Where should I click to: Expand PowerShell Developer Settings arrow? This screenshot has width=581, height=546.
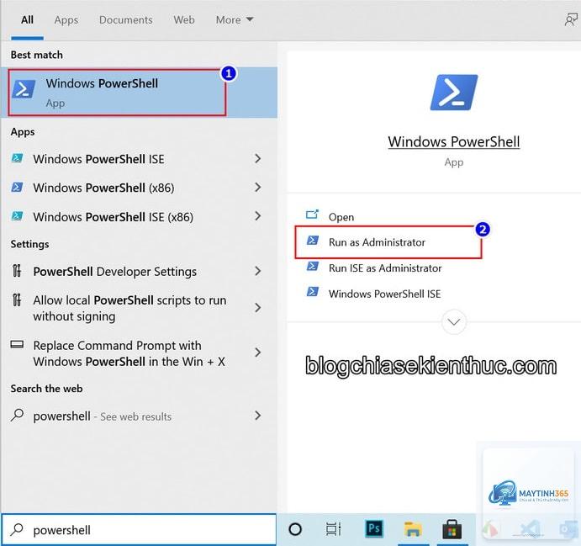[257, 271]
